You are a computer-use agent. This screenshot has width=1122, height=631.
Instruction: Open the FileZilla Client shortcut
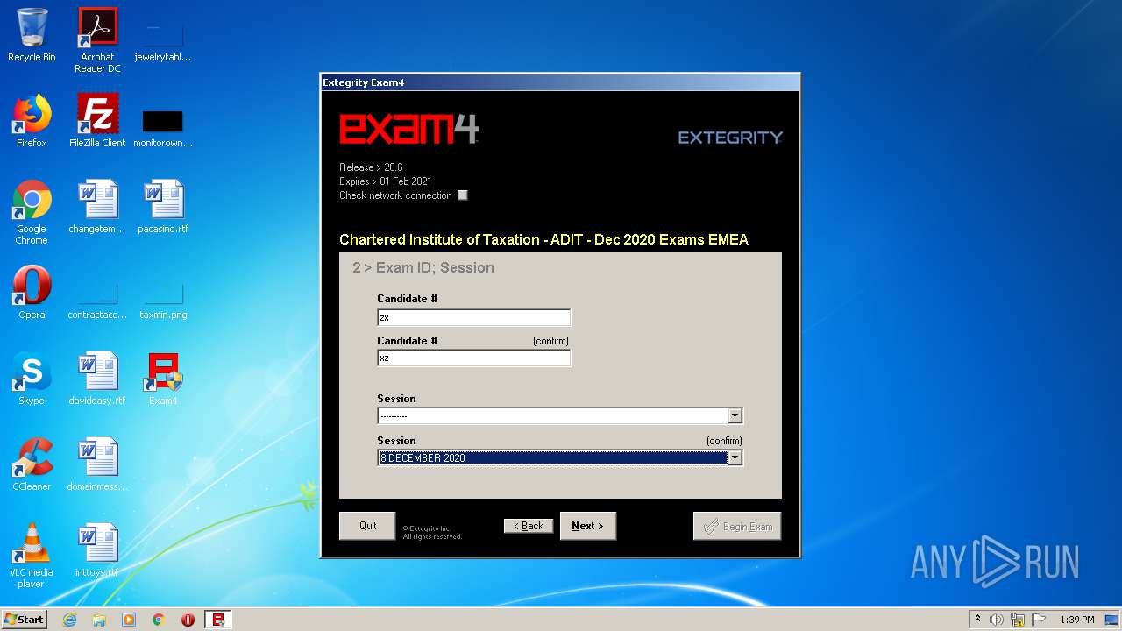[x=97, y=121]
